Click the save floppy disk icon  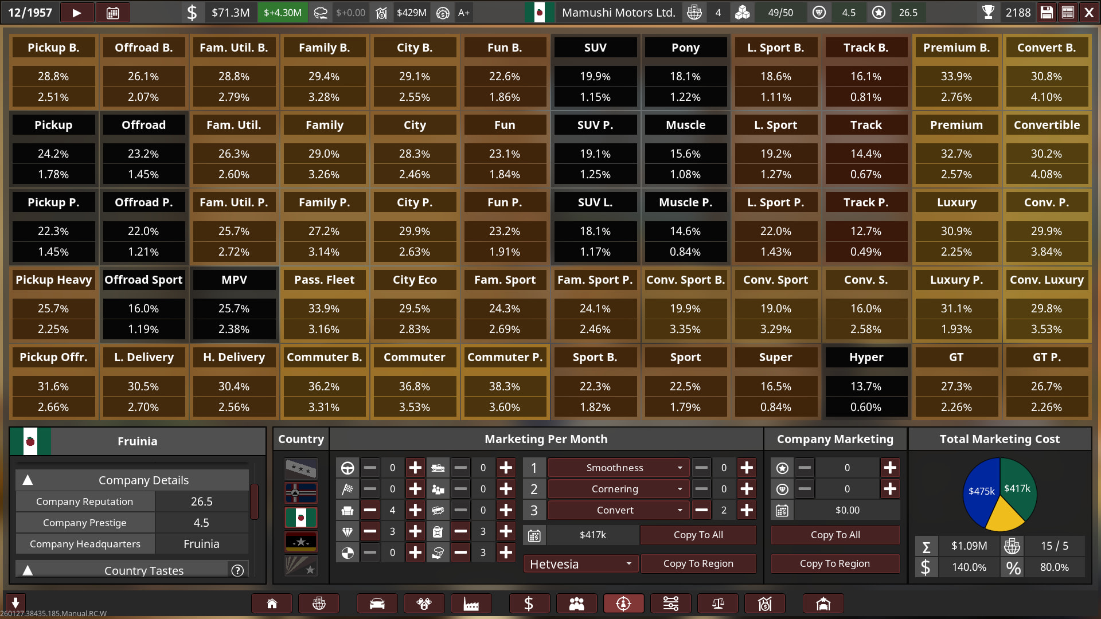pyautogui.click(x=1047, y=13)
